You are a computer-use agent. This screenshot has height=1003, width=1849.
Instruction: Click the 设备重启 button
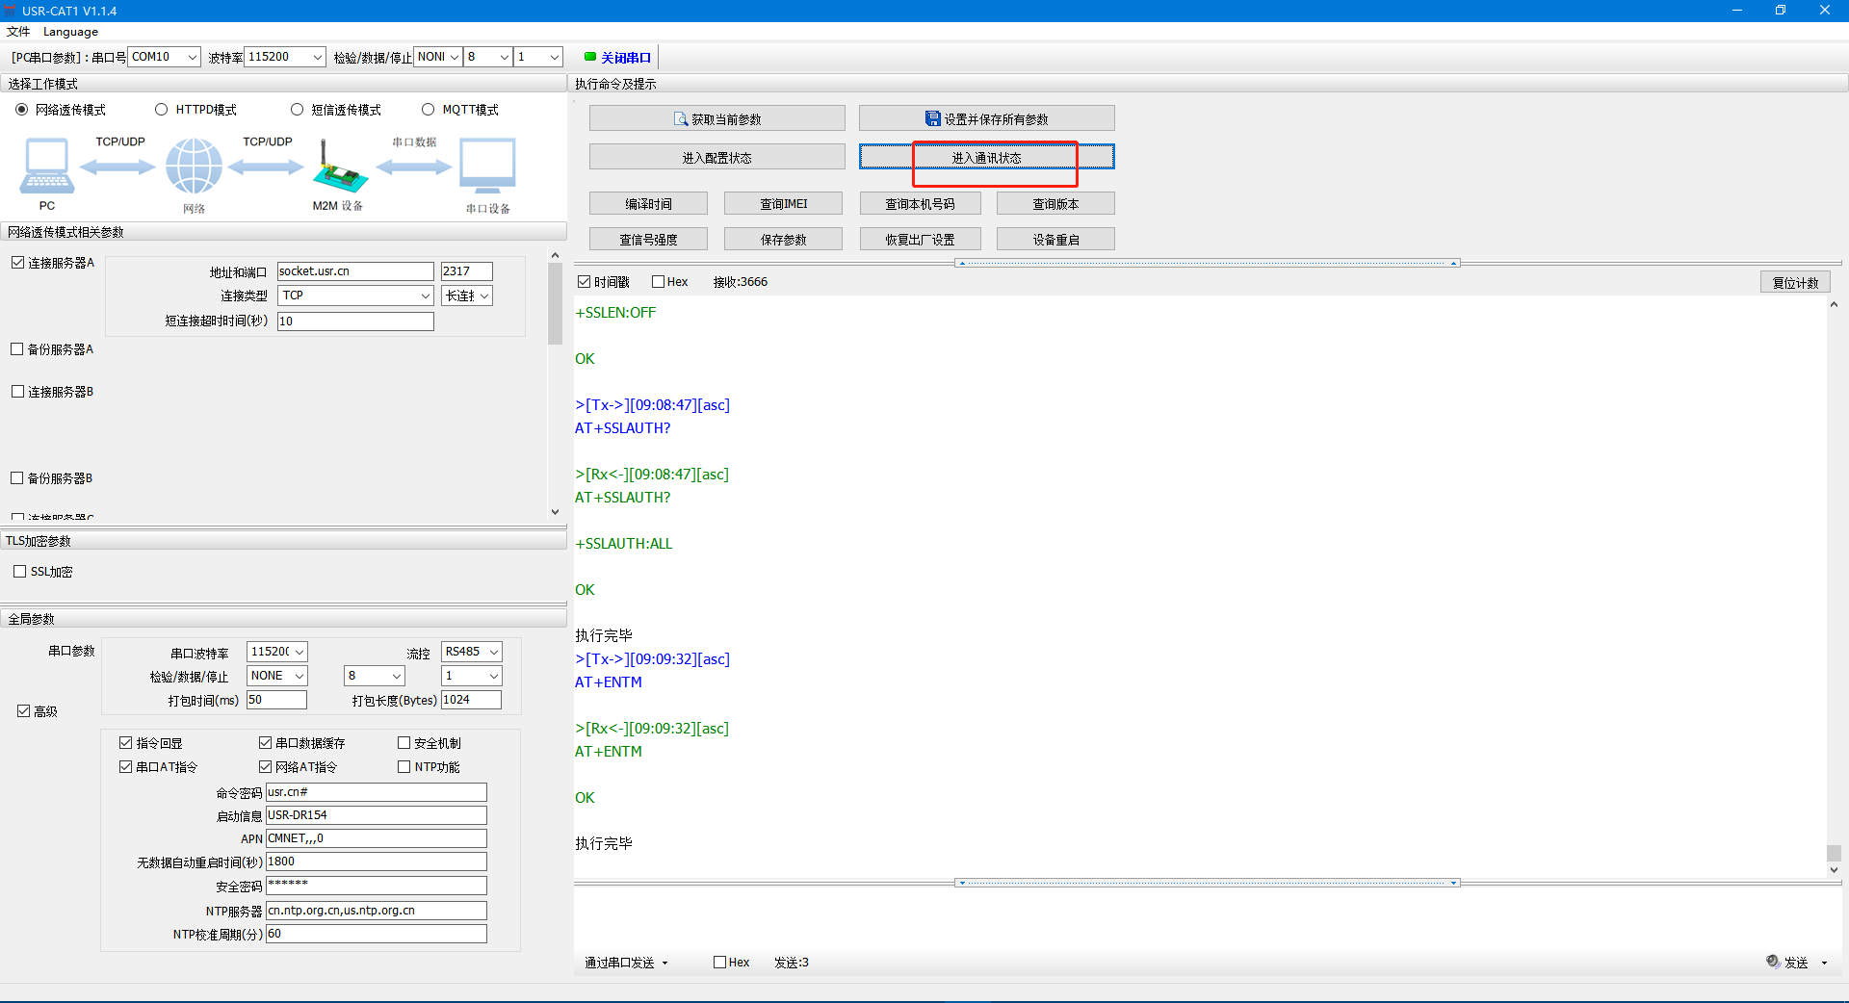coord(1055,240)
